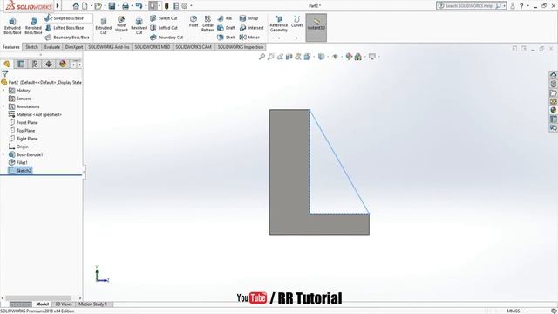The height and width of the screenshot is (314, 558).
Task: Select the Rib tool
Action: (x=225, y=18)
